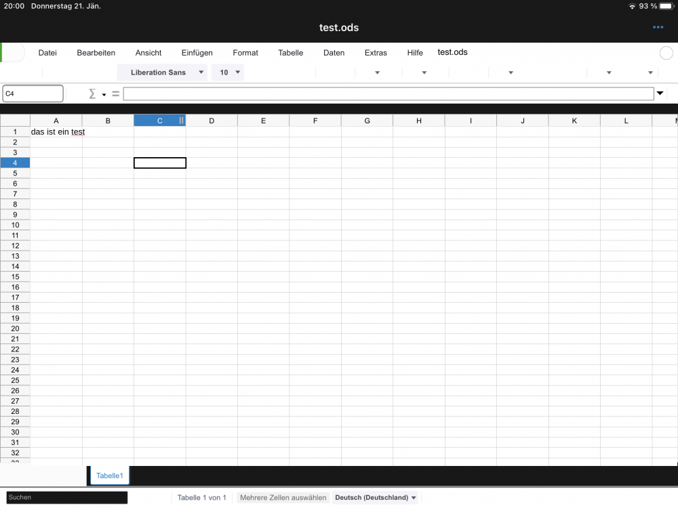Open the Extras menu
Image resolution: width=678 pixels, height=508 pixels.
click(376, 53)
